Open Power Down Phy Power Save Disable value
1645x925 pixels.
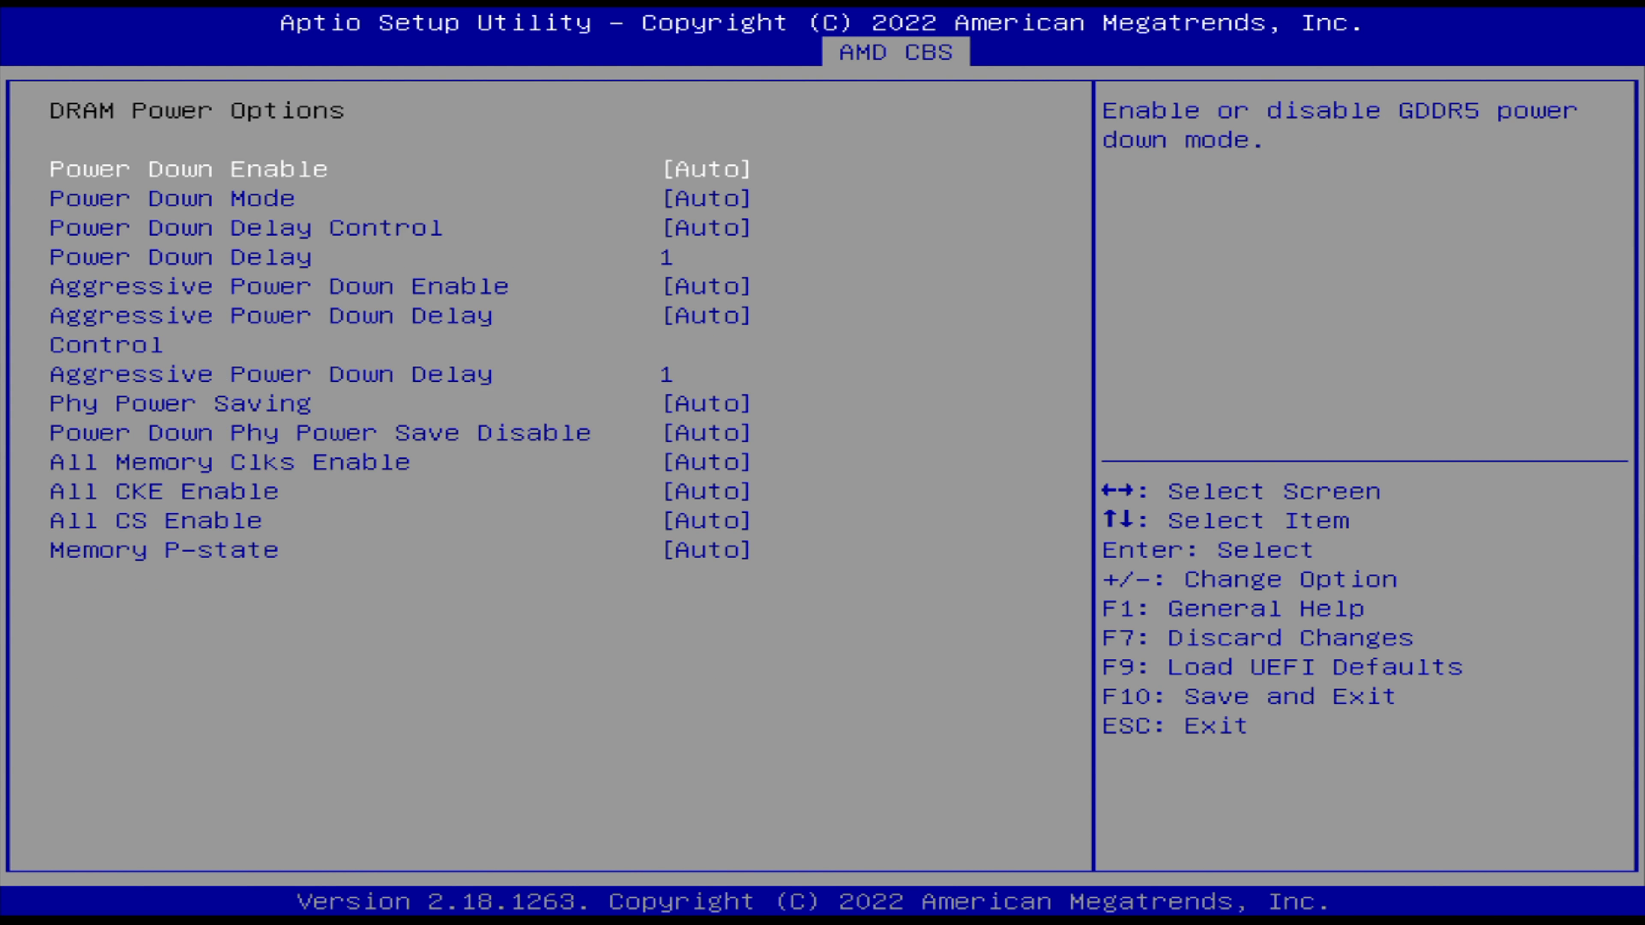(706, 433)
